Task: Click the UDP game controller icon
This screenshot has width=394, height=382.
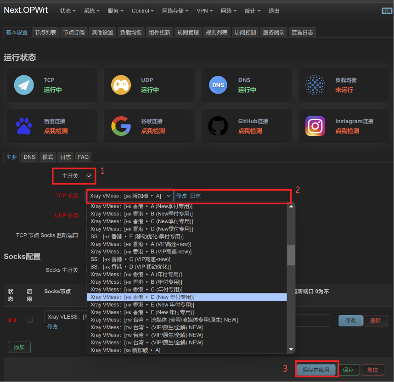Action: tap(121, 85)
